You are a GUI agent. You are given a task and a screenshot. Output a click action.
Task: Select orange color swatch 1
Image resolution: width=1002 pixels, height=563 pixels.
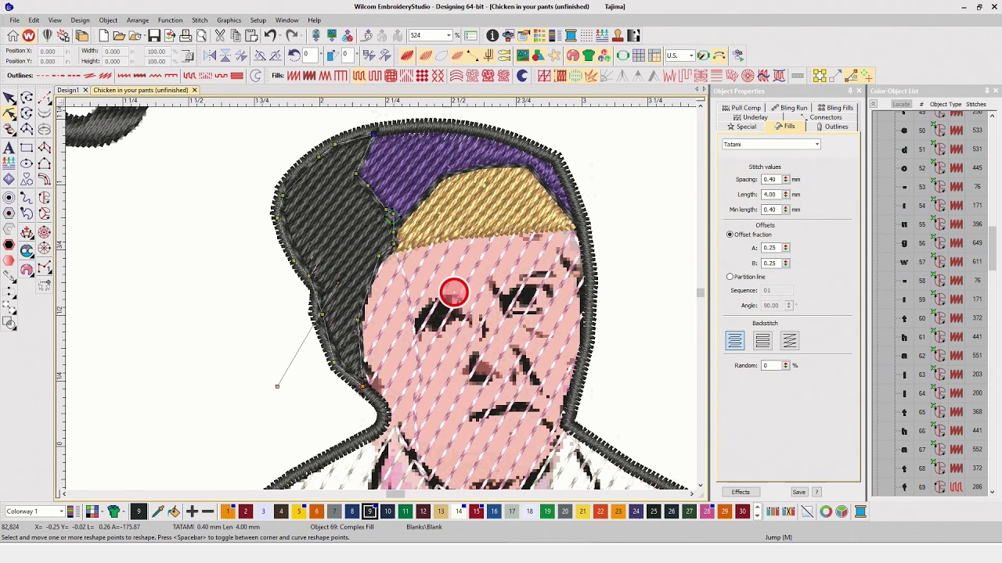pos(228,511)
